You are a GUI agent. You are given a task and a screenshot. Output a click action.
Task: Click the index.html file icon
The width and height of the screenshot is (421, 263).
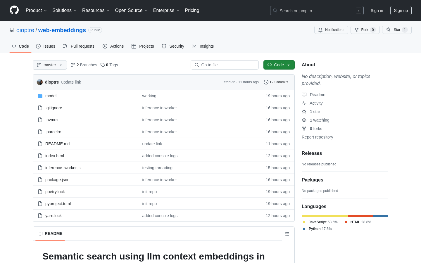point(40,156)
